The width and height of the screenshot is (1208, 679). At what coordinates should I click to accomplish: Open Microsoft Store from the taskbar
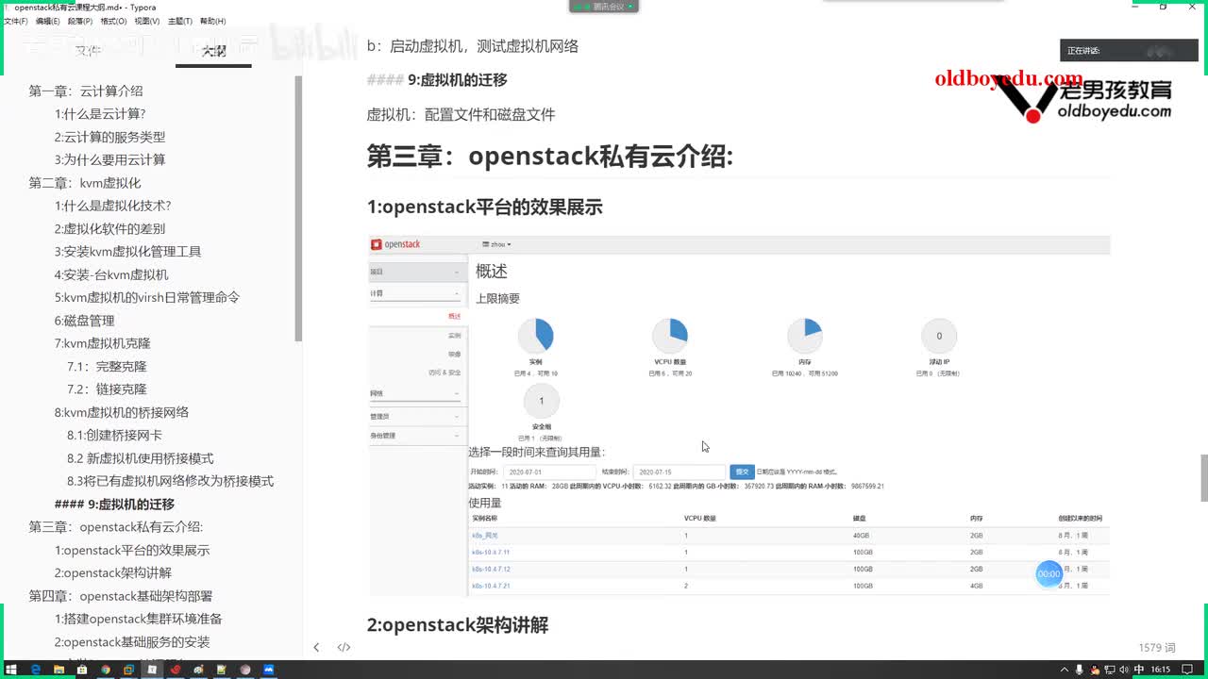[82, 670]
